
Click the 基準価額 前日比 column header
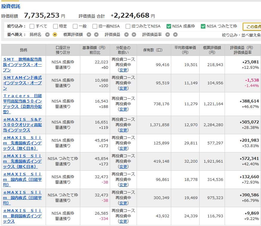click(95, 50)
